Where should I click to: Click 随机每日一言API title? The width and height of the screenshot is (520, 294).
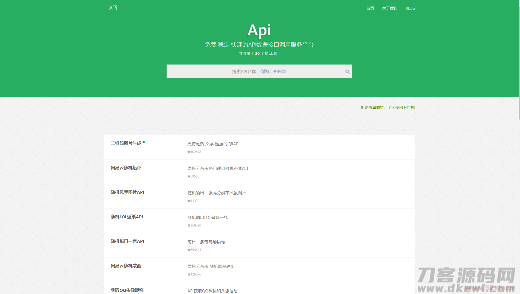(x=127, y=241)
